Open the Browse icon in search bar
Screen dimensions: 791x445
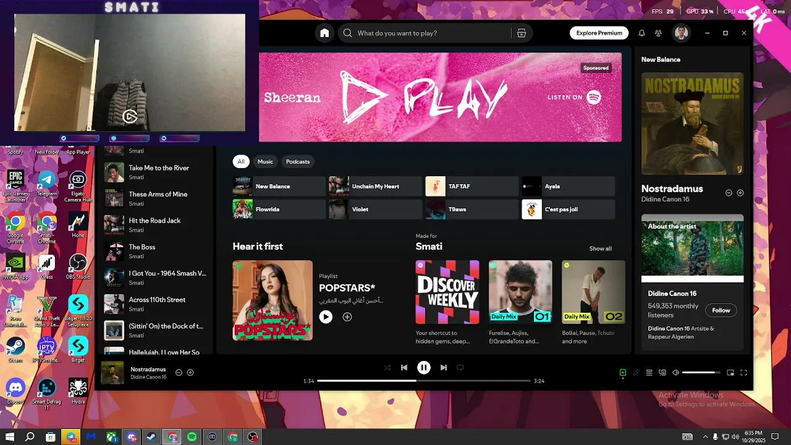pos(521,33)
